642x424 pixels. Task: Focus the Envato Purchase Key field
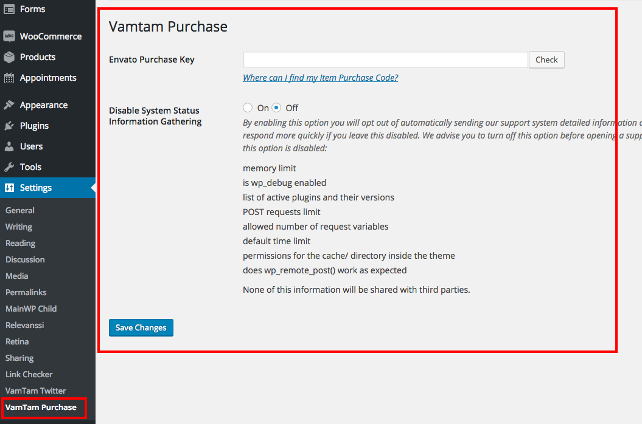pos(385,60)
